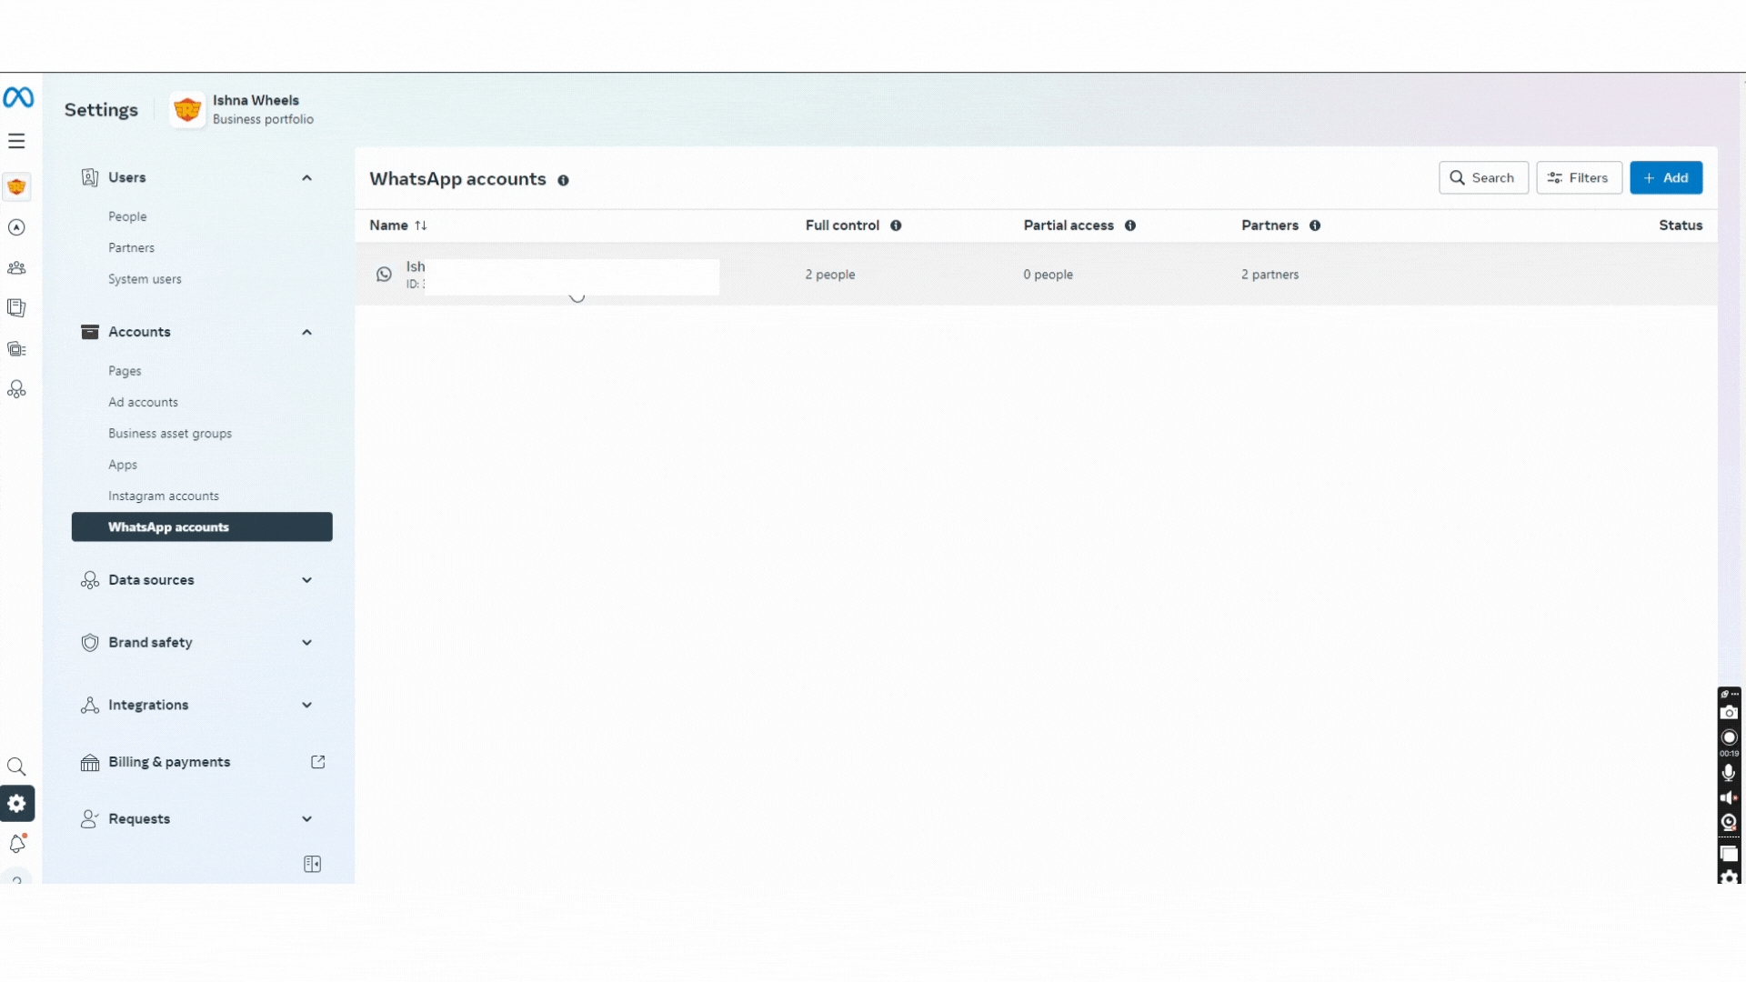Click the Add button

1666,178
